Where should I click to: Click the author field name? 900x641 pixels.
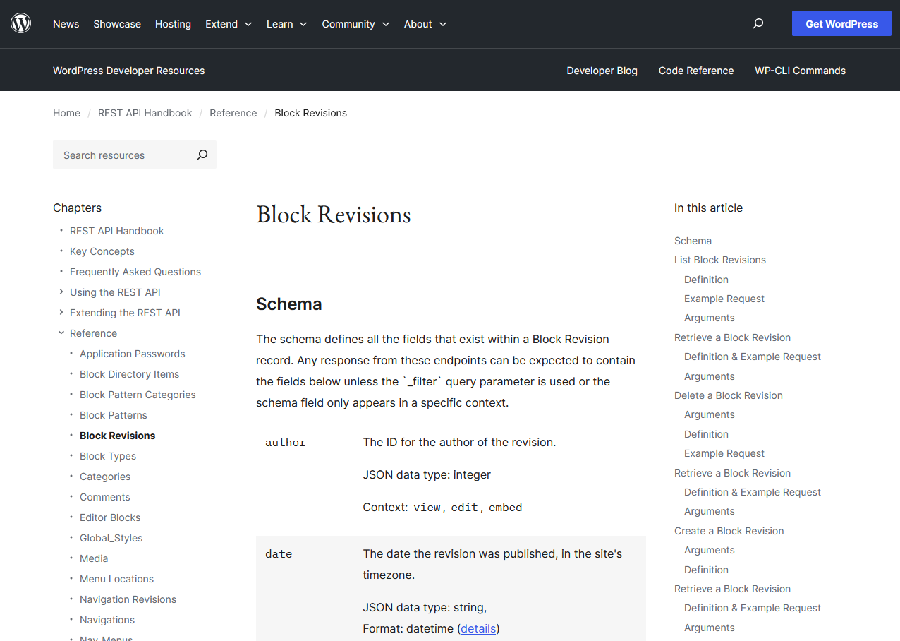(285, 443)
